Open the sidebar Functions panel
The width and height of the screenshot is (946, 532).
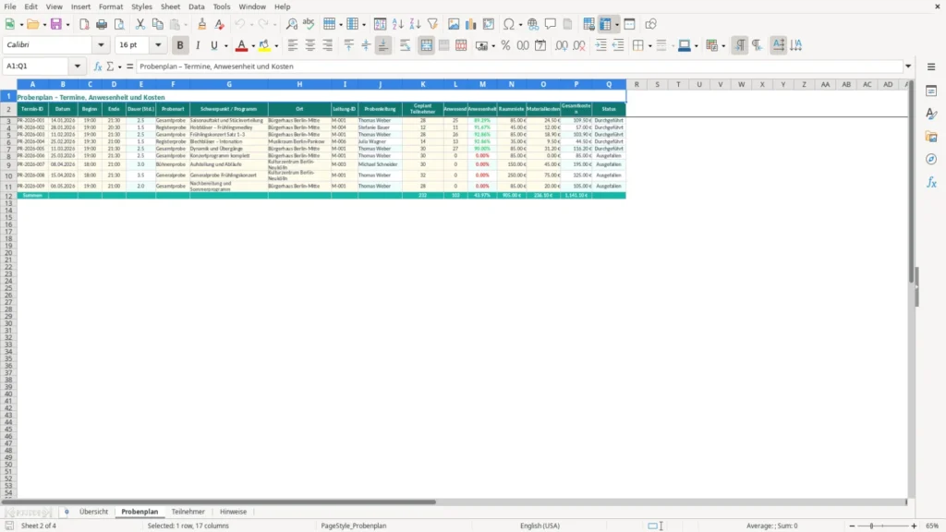pyautogui.click(x=931, y=182)
